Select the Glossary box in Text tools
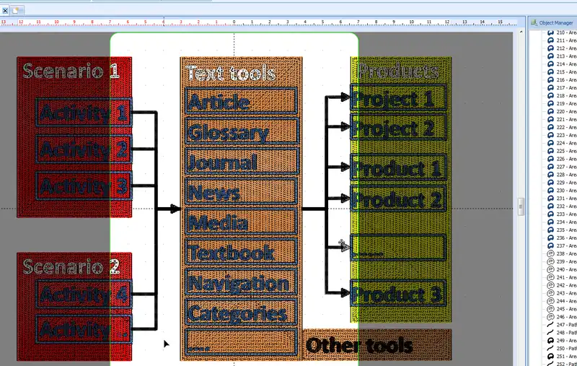577x366 pixels. pos(242,132)
